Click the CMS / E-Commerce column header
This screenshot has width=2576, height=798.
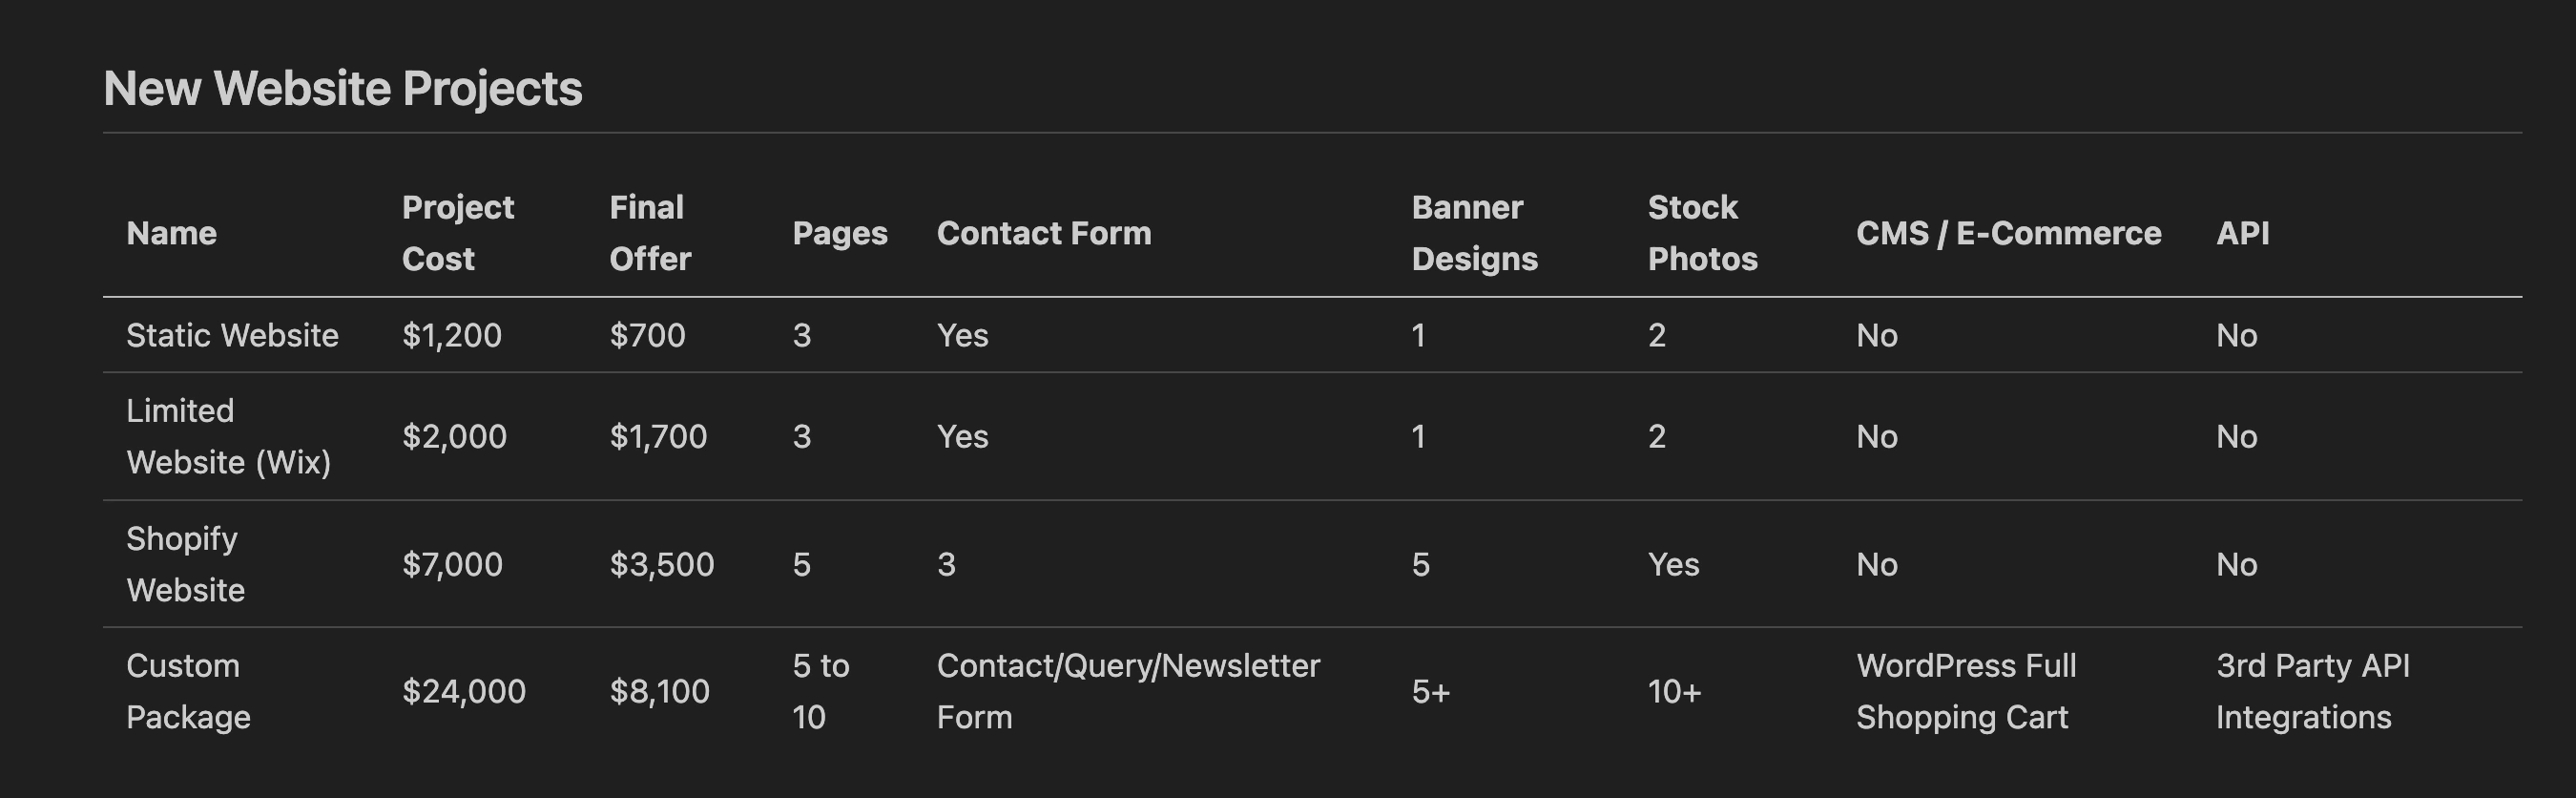(2008, 233)
